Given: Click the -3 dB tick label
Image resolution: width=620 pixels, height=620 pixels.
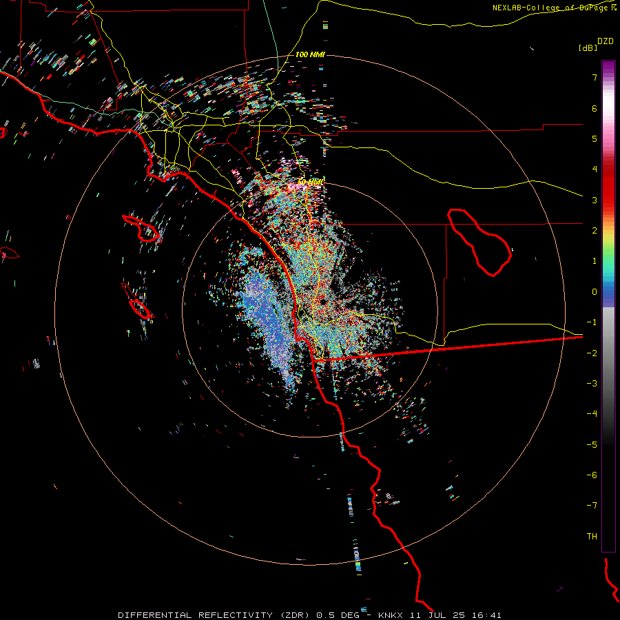Looking at the screenshot, I should (592, 384).
